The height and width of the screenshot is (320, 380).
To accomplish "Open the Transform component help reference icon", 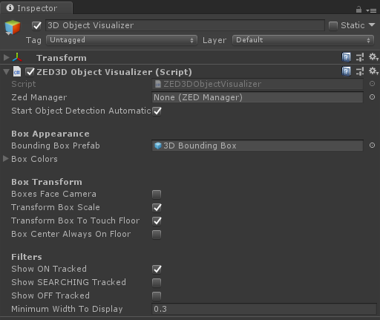I will [346, 57].
